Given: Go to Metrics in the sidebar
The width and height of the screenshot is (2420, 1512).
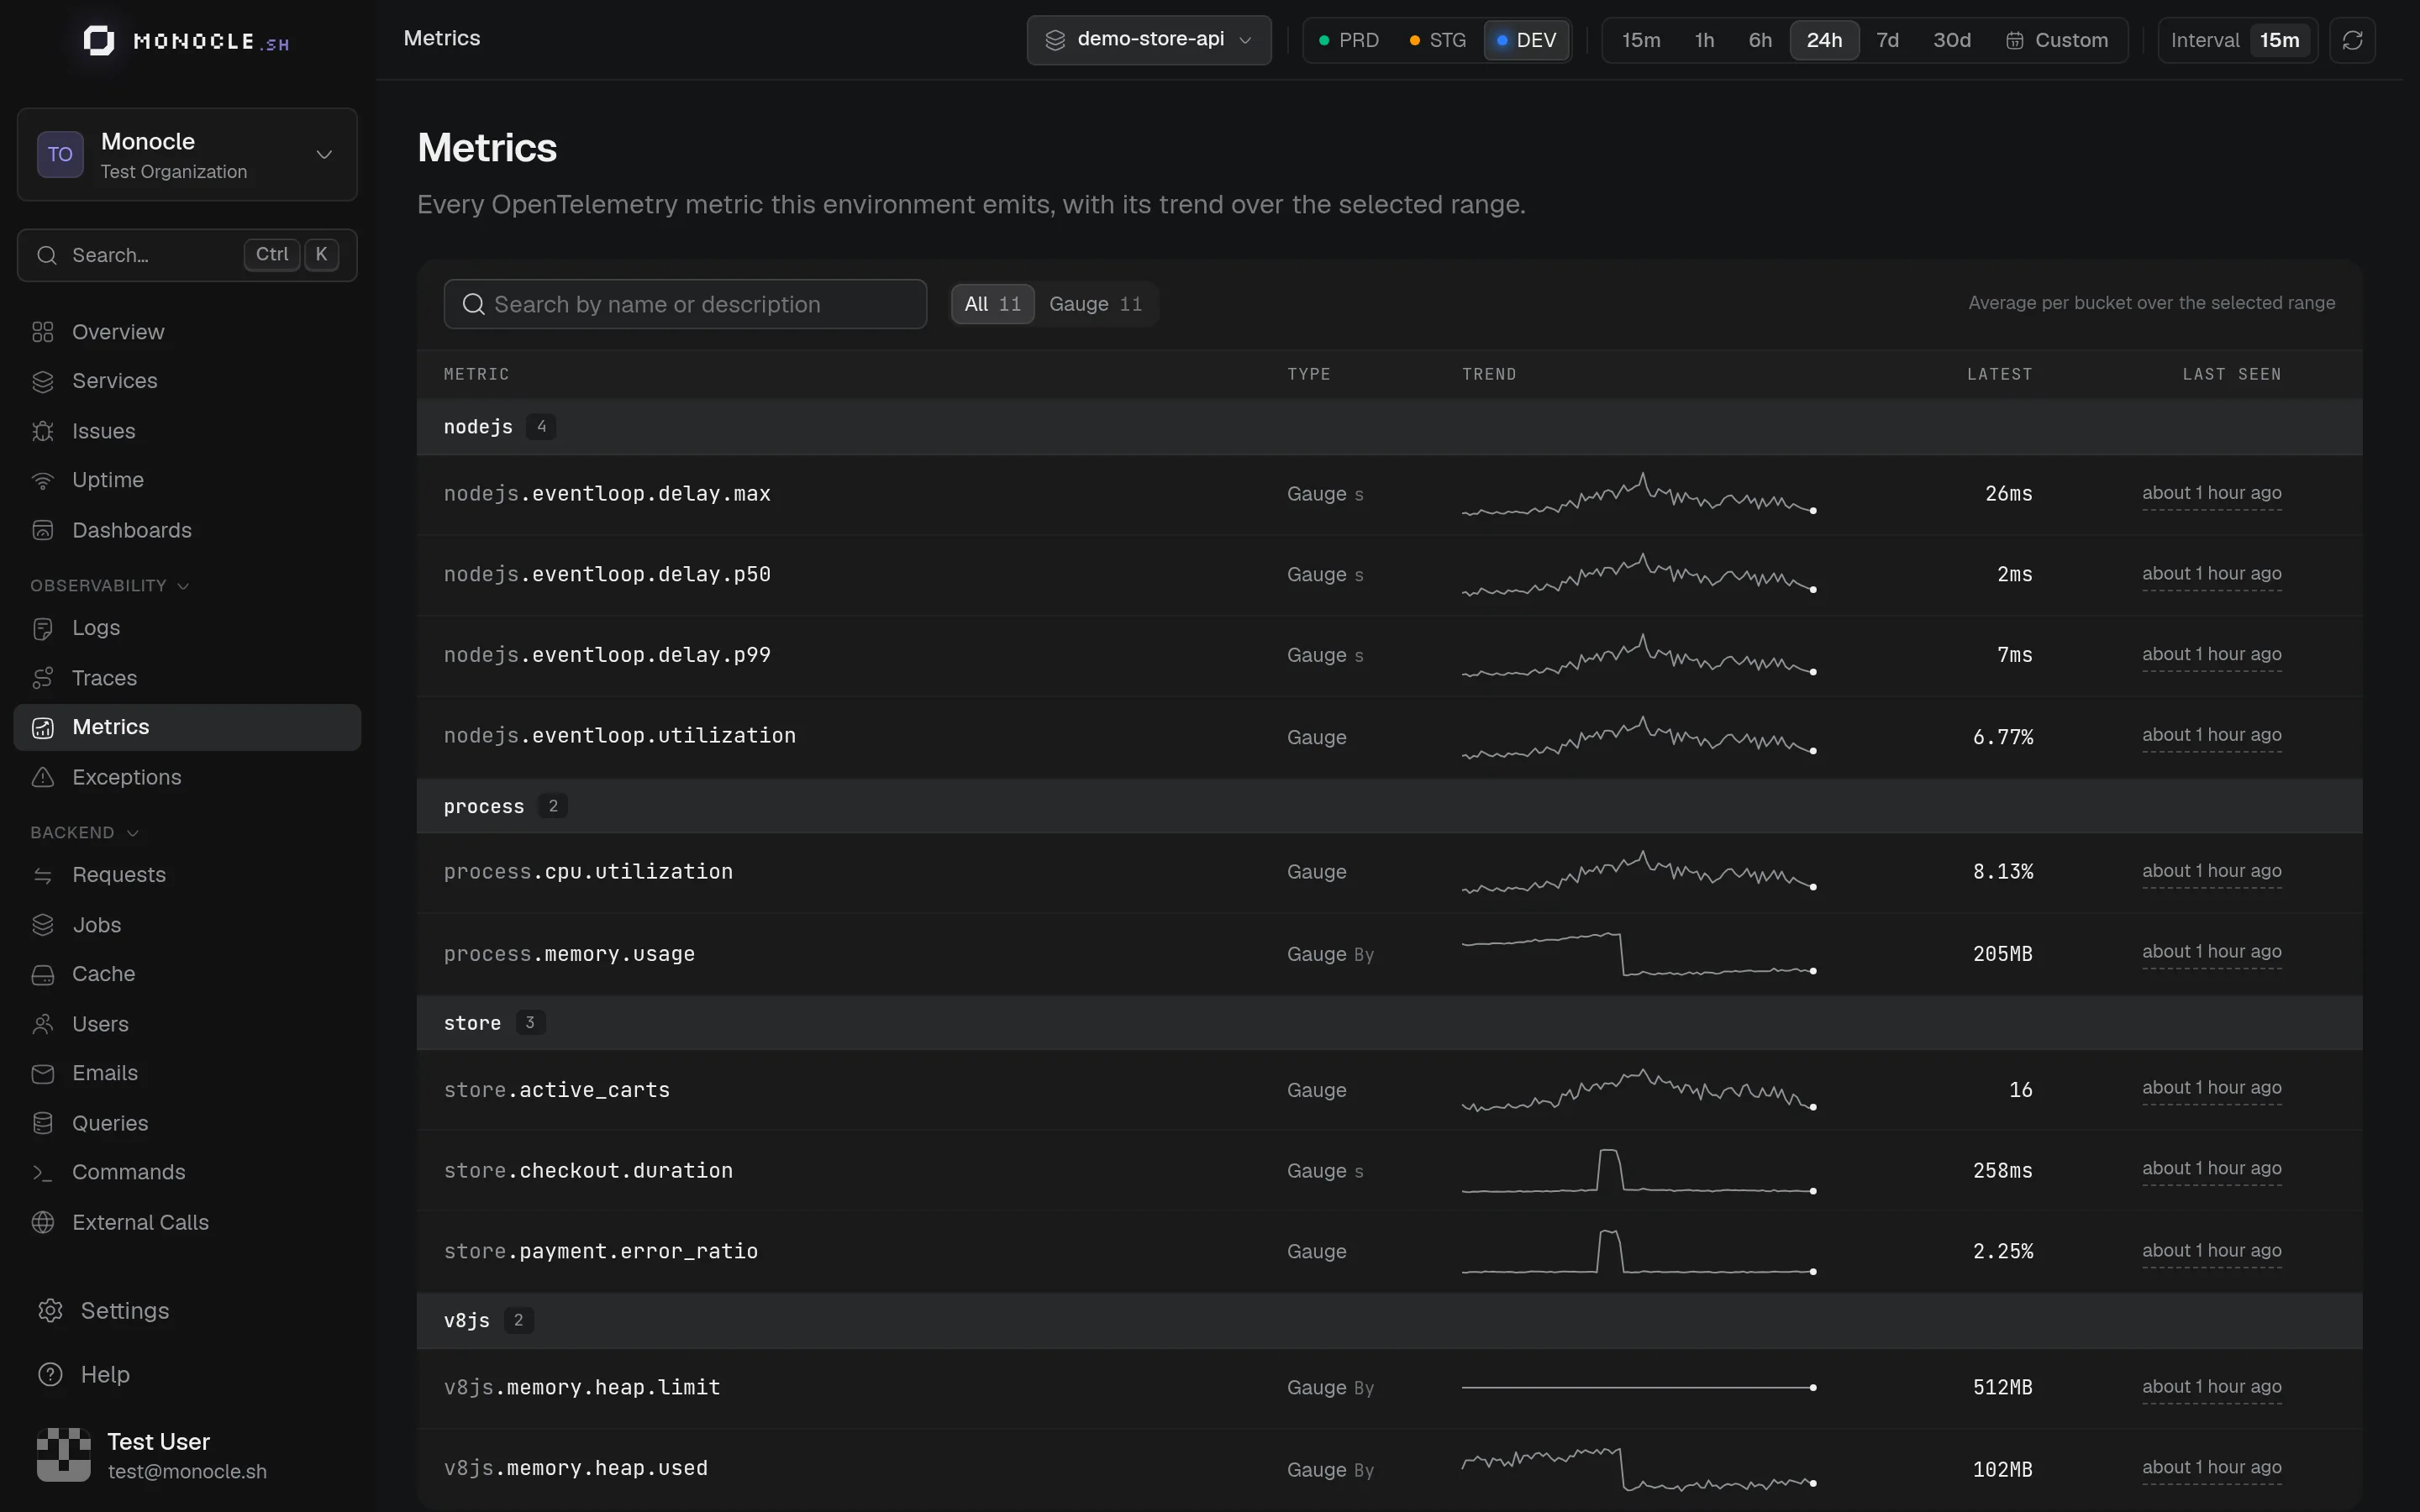Looking at the screenshot, I should tap(187, 727).
